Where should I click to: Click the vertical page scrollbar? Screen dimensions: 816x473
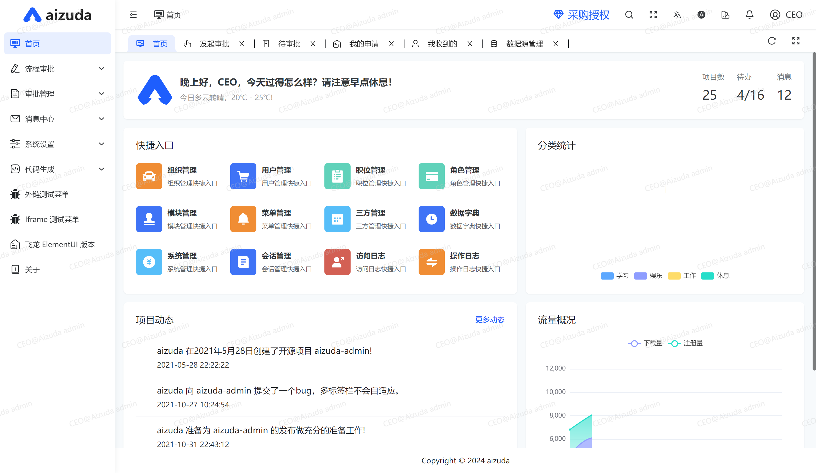pos(814,211)
